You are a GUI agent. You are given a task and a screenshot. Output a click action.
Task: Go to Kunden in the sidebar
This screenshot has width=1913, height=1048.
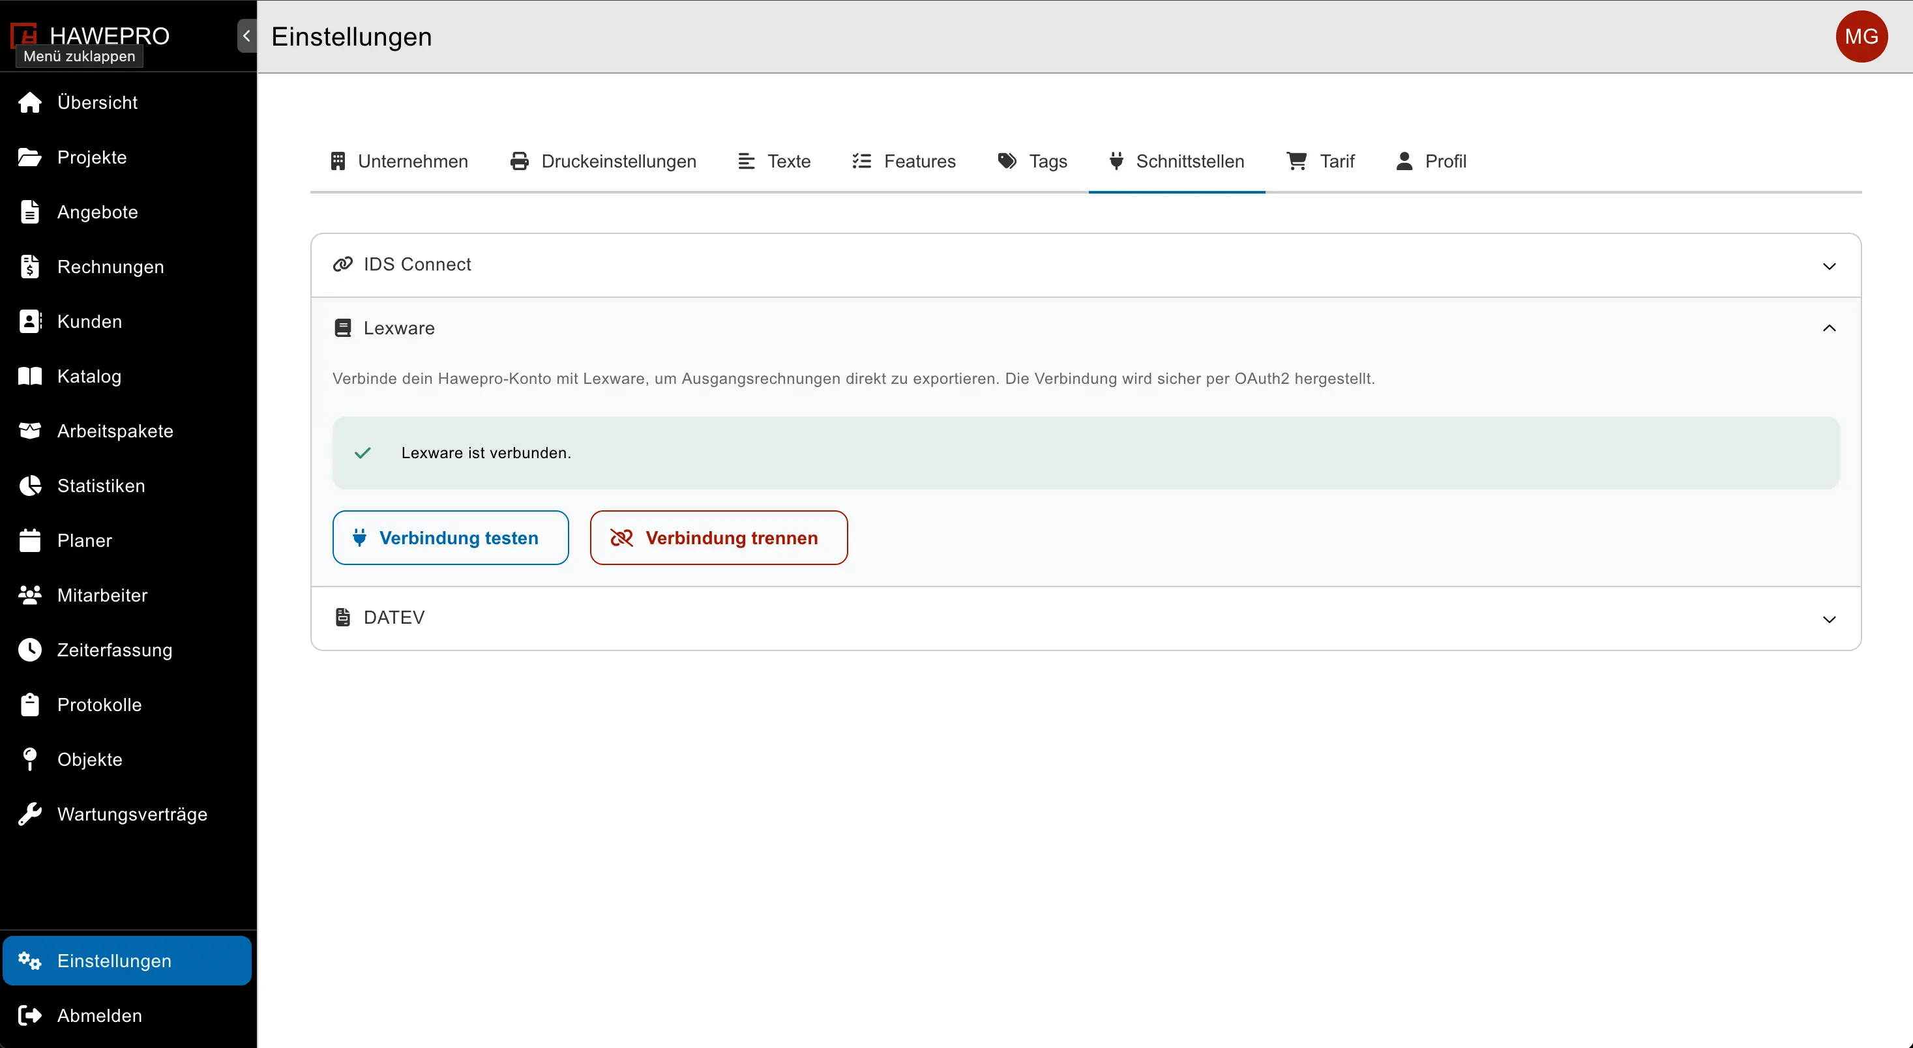[x=128, y=321]
